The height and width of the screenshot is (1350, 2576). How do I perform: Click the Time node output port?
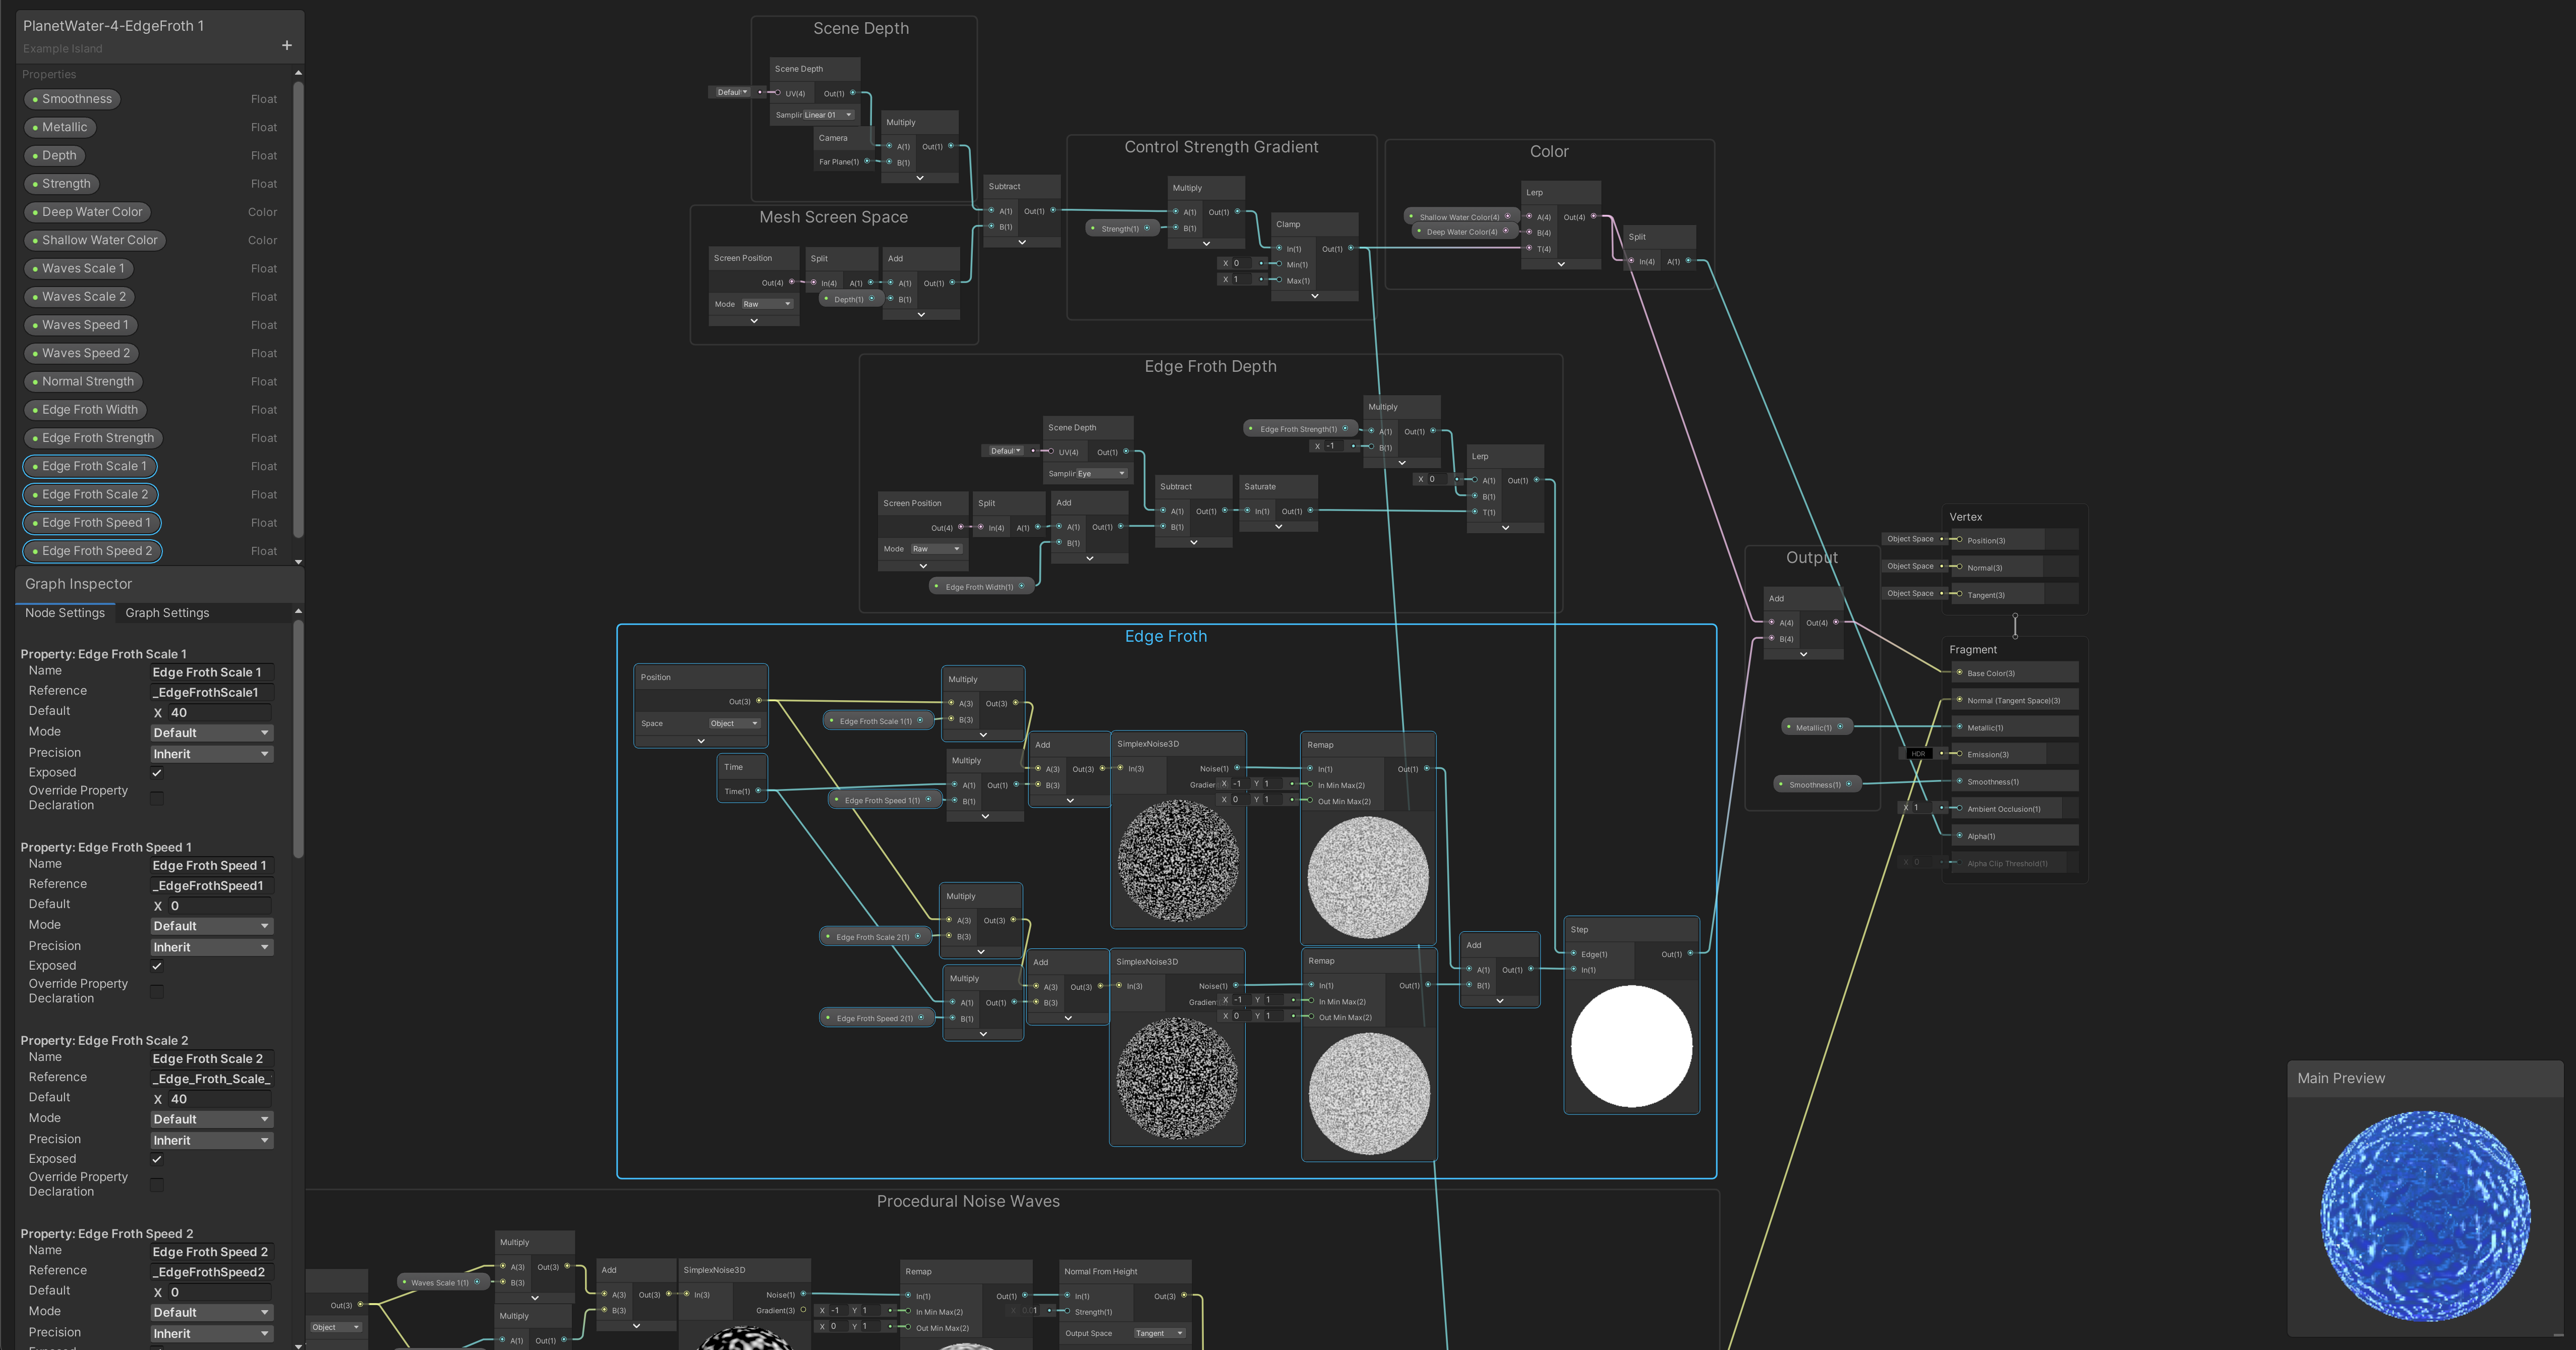pos(758,791)
